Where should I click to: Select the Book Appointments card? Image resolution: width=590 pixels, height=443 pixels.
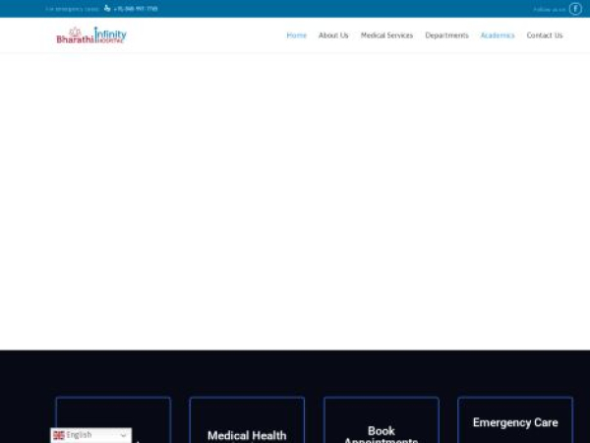click(382, 420)
